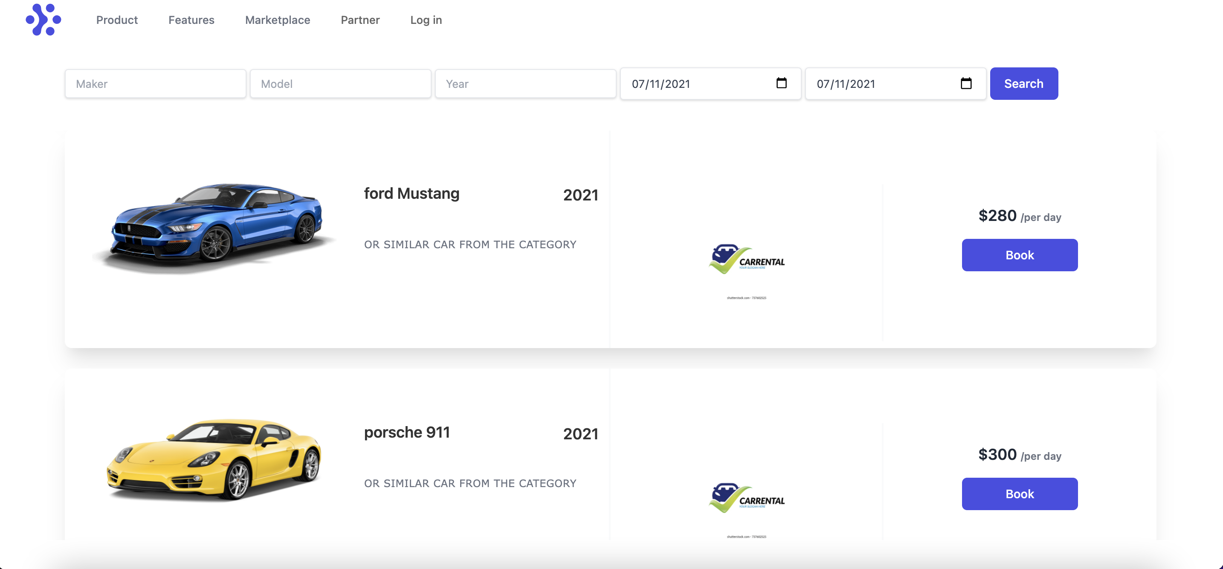Click the purple logo in the top left
This screenshot has width=1223, height=569.
pos(43,20)
